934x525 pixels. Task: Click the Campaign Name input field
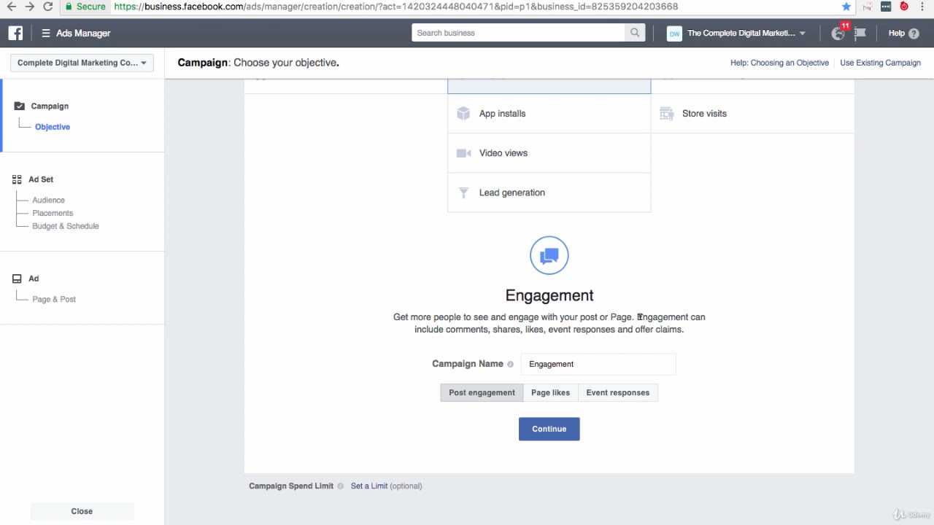click(x=598, y=364)
